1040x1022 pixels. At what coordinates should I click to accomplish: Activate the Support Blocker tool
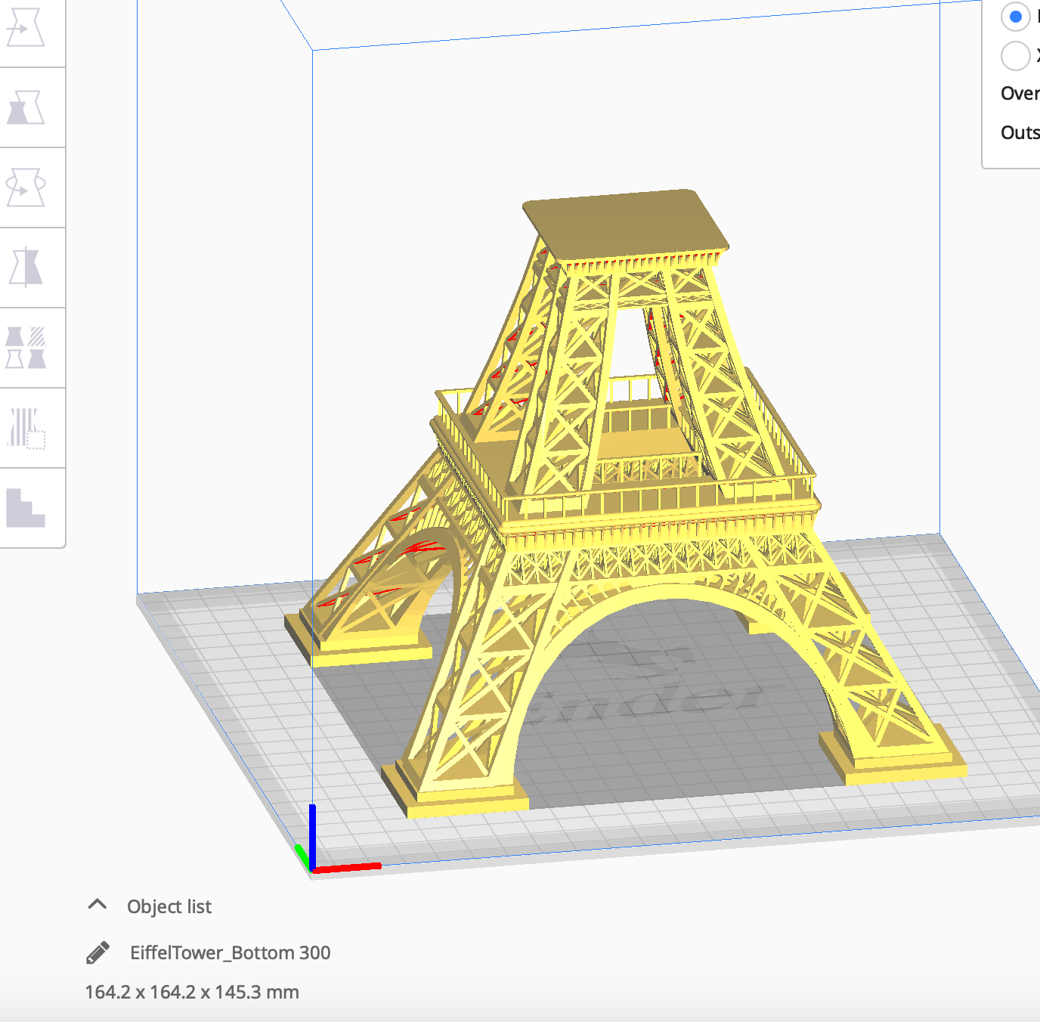[25, 428]
